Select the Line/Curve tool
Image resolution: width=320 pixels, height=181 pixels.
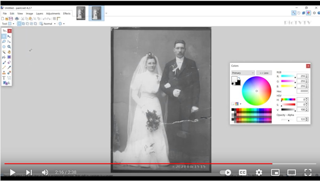click(x=9, y=78)
